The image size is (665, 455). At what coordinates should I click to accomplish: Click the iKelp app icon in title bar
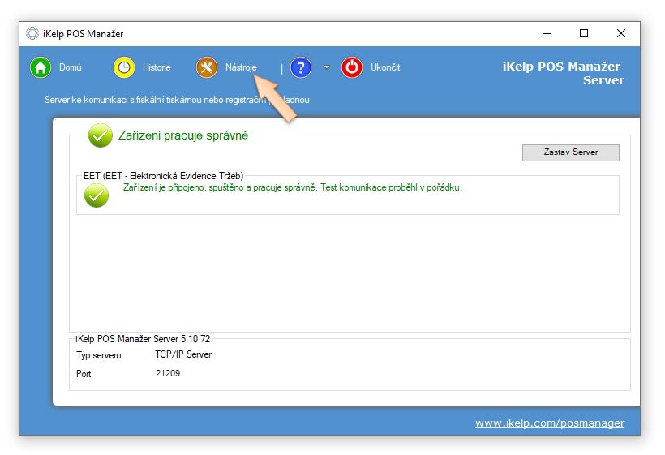32,34
